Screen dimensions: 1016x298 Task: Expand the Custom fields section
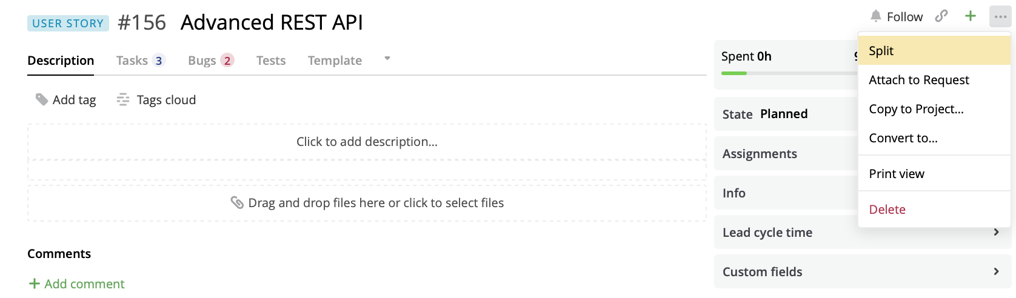pyautogui.click(x=996, y=271)
